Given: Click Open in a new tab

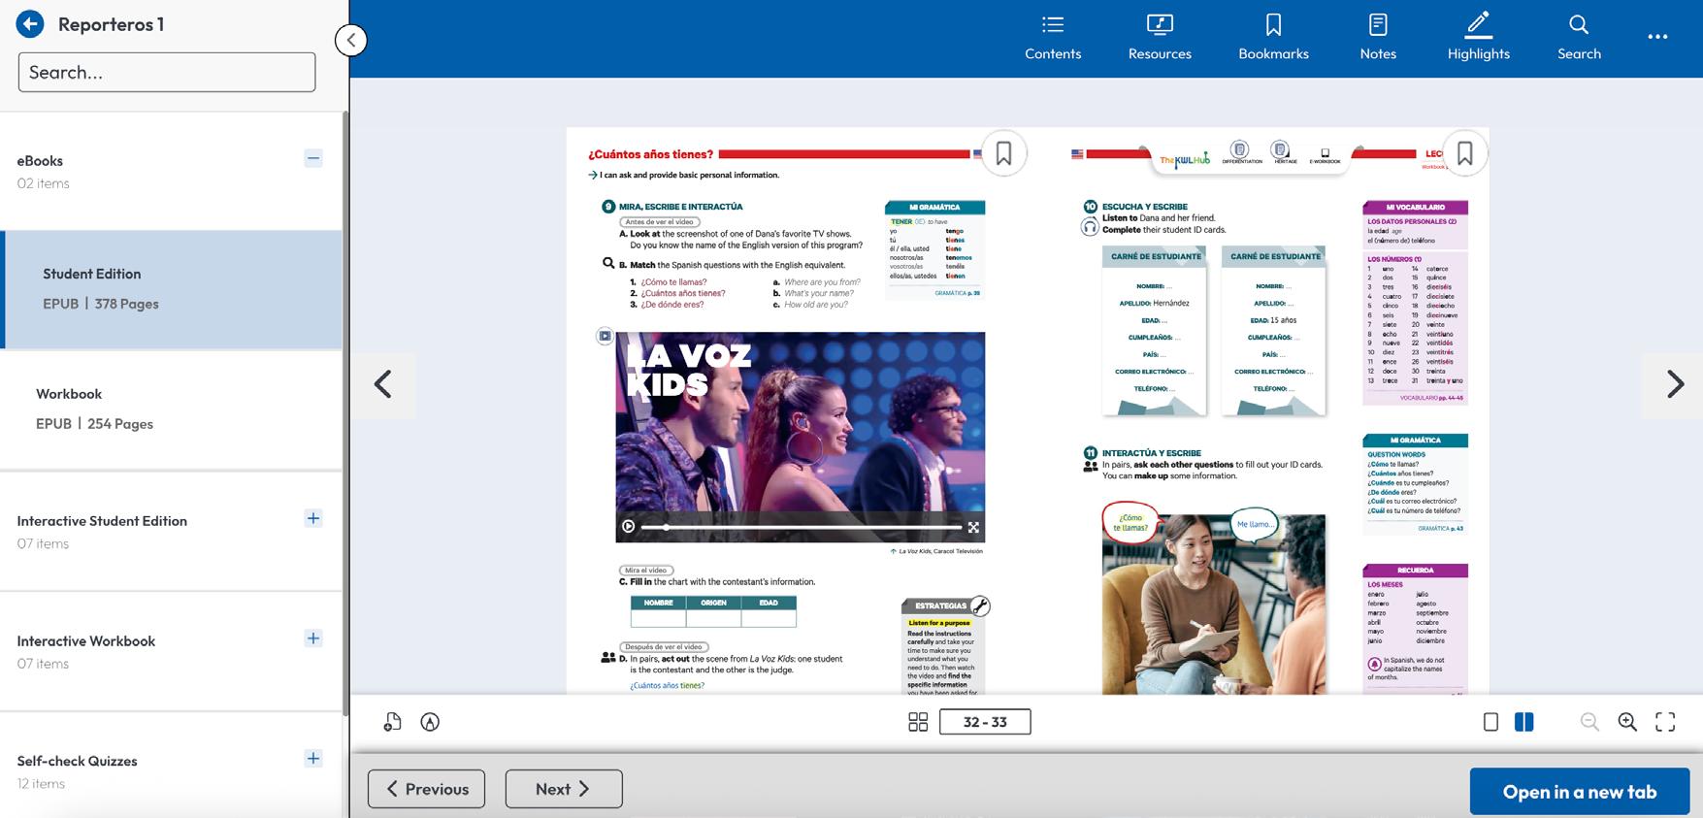Looking at the screenshot, I should click(x=1580, y=792).
